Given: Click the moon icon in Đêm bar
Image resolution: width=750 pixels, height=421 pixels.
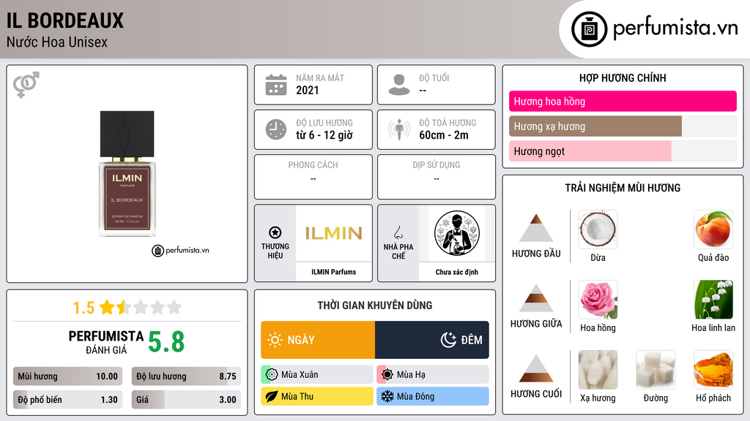Looking at the screenshot, I should click(x=448, y=340).
